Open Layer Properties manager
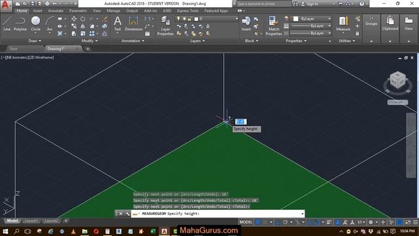 tap(165, 26)
